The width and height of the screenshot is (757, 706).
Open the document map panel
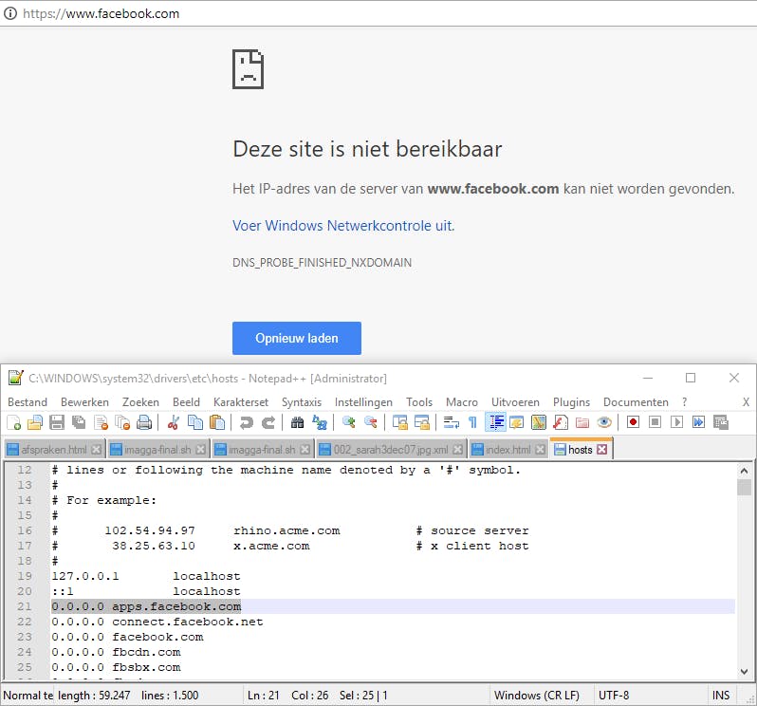pos(539,422)
